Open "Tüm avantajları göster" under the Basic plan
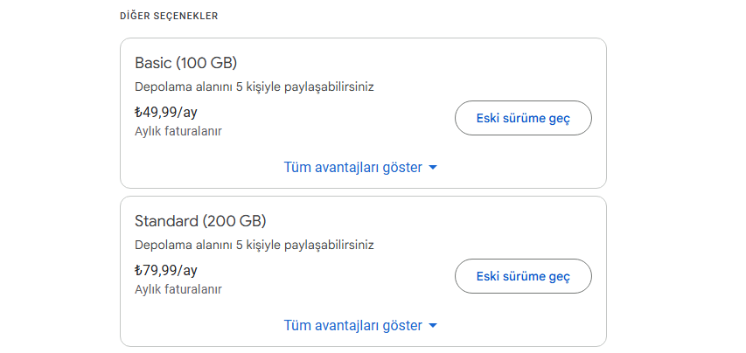Screen dimensions: 746x353 coord(352,167)
